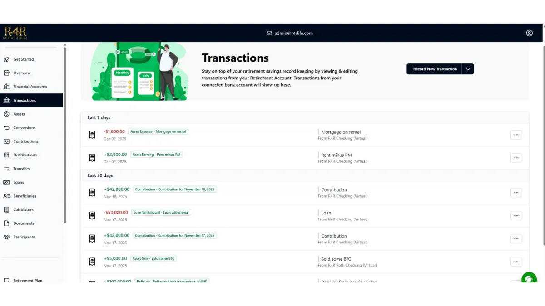545x306 pixels.
Task: Click the Financial Accounts building icon
Action: [x=6, y=87]
